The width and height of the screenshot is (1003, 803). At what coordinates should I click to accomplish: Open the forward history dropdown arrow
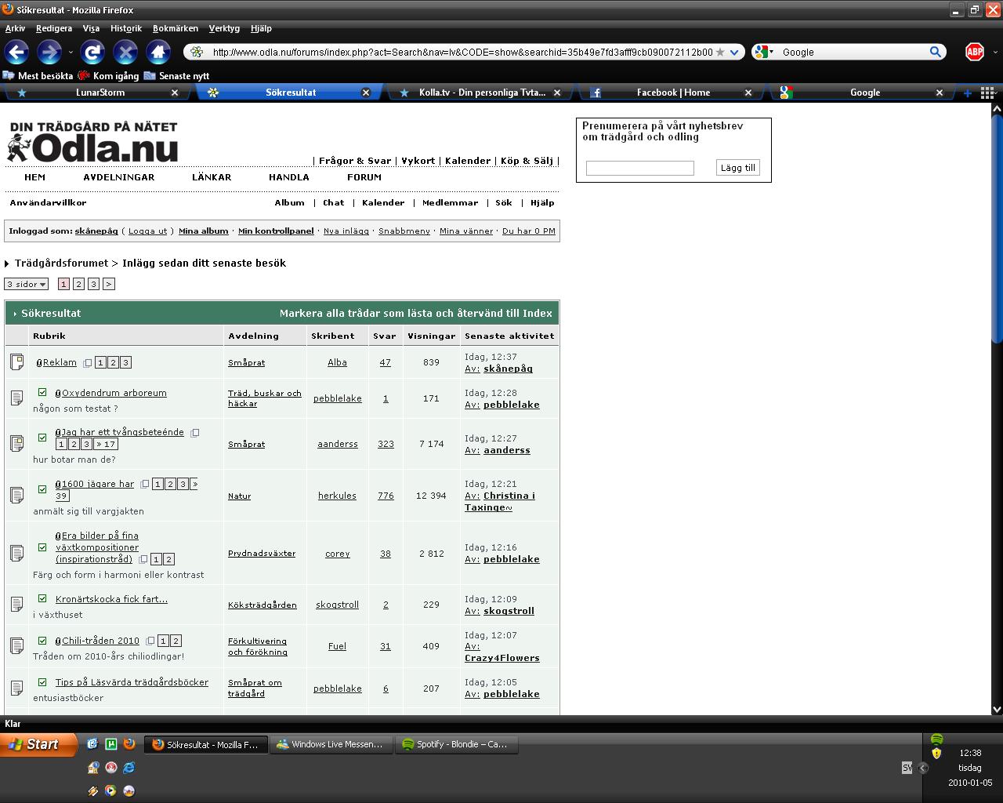tap(71, 53)
